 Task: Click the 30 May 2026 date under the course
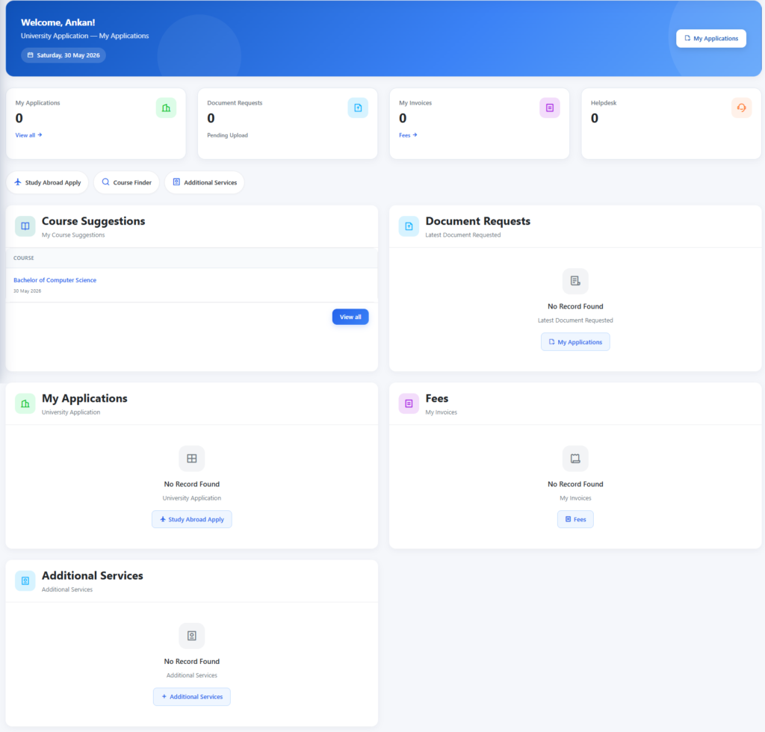click(x=28, y=291)
